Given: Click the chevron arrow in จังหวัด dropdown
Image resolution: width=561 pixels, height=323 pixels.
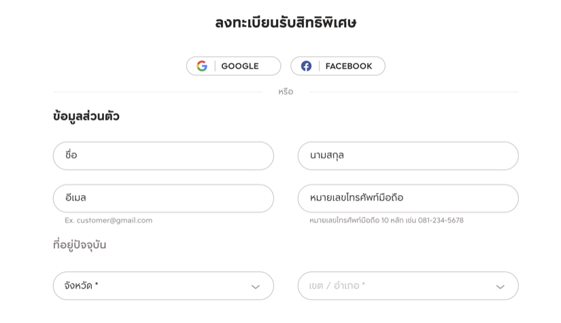Looking at the screenshot, I should coord(256,287).
